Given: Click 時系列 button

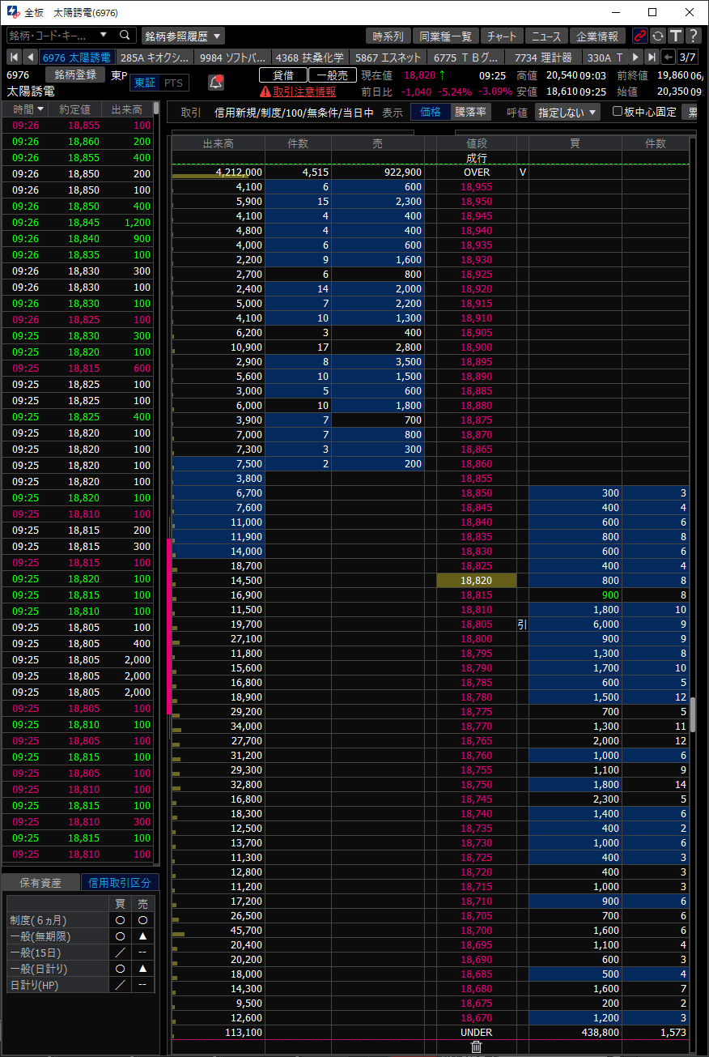Looking at the screenshot, I should 388,36.
